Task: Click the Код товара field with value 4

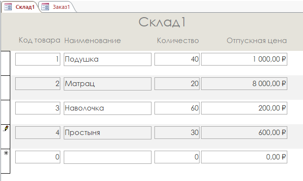Action: click(x=38, y=133)
